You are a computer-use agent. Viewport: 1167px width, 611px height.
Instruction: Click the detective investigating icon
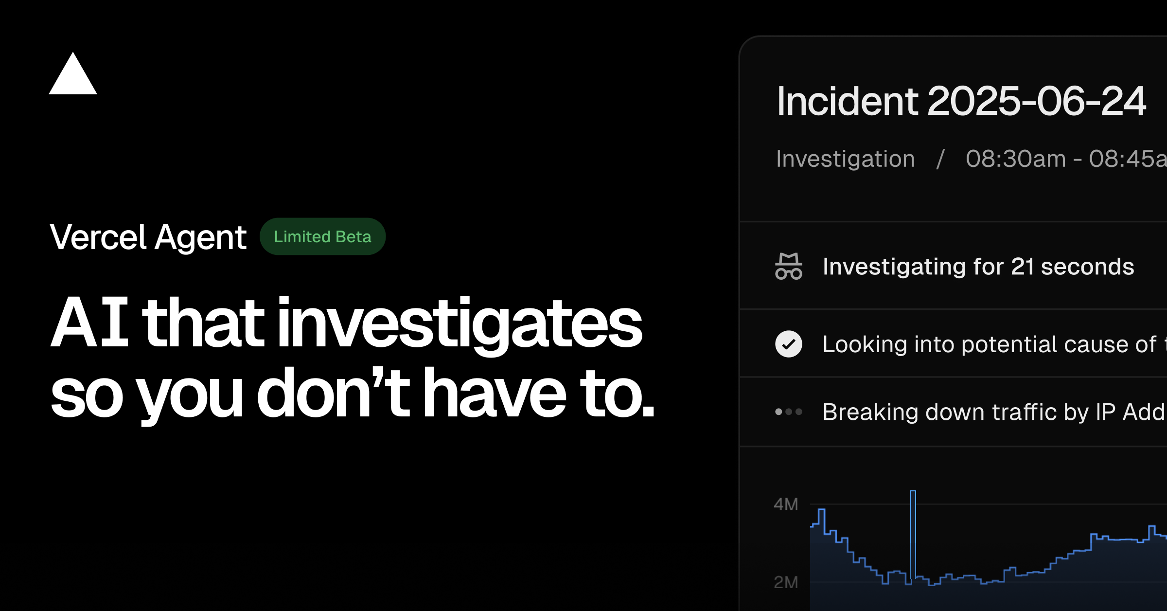[788, 266]
